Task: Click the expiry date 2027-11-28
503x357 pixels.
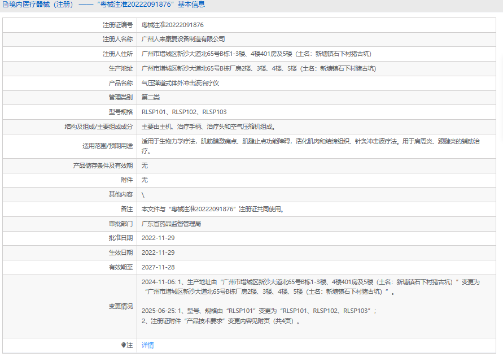Action: point(158,267)
